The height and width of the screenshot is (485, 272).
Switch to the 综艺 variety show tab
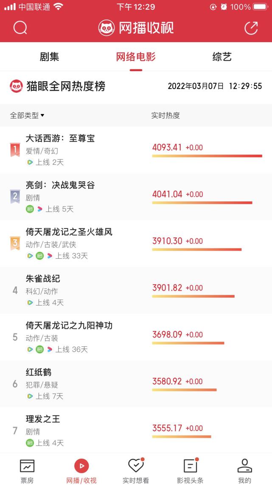coord(222,57)
